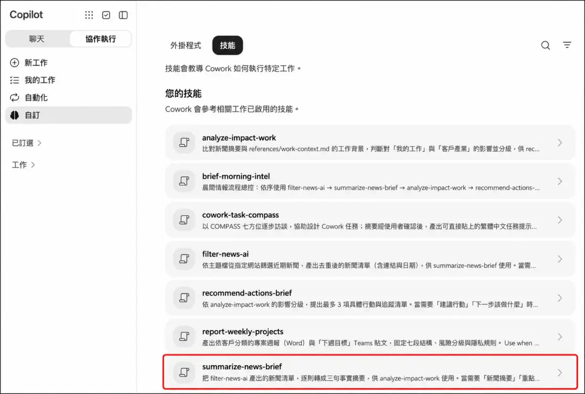Click the scroll icon of filter-news-ai skill
Image resolution: width=585 pixels, height=394 pixels.
184,259
